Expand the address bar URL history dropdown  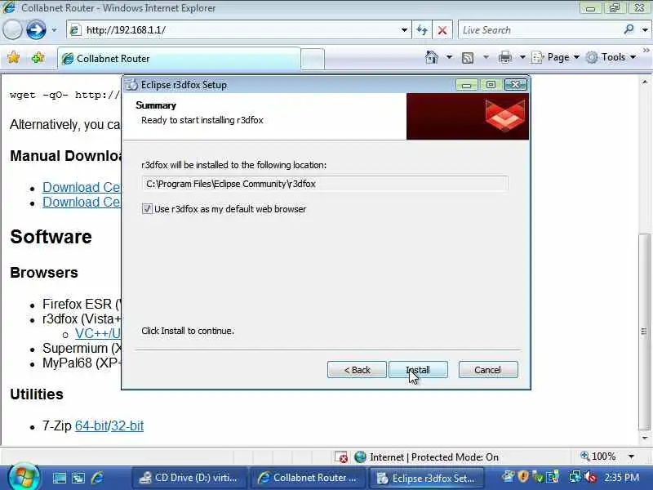(x=404, y=30)
